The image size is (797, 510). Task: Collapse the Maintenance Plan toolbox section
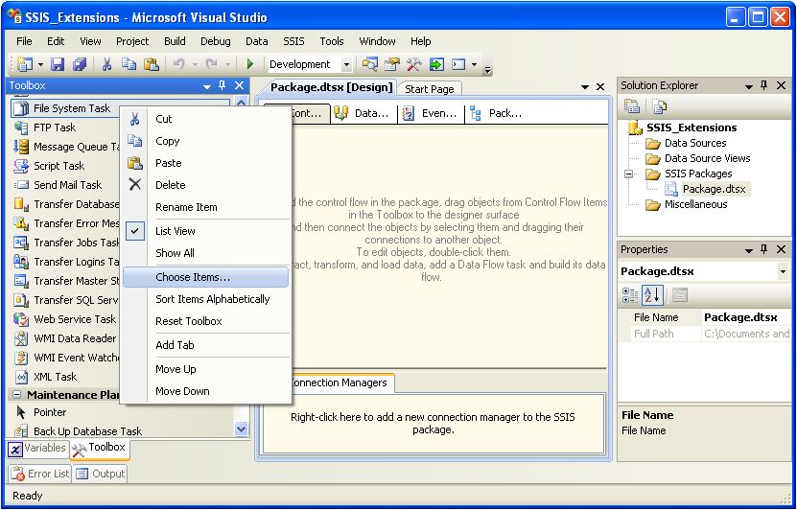tap(16, 395)
